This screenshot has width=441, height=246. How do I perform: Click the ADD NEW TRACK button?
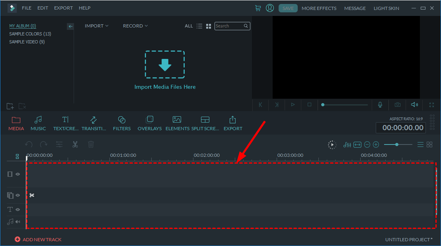tap(38, 239)
